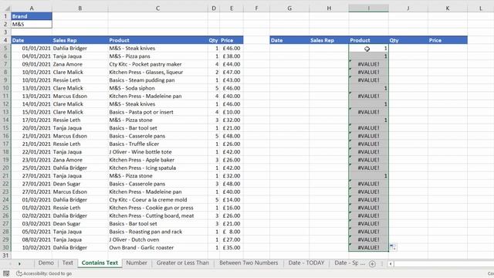The image size is (494, 278).
Task: Select column C header
Action: (x=157, y=8)
